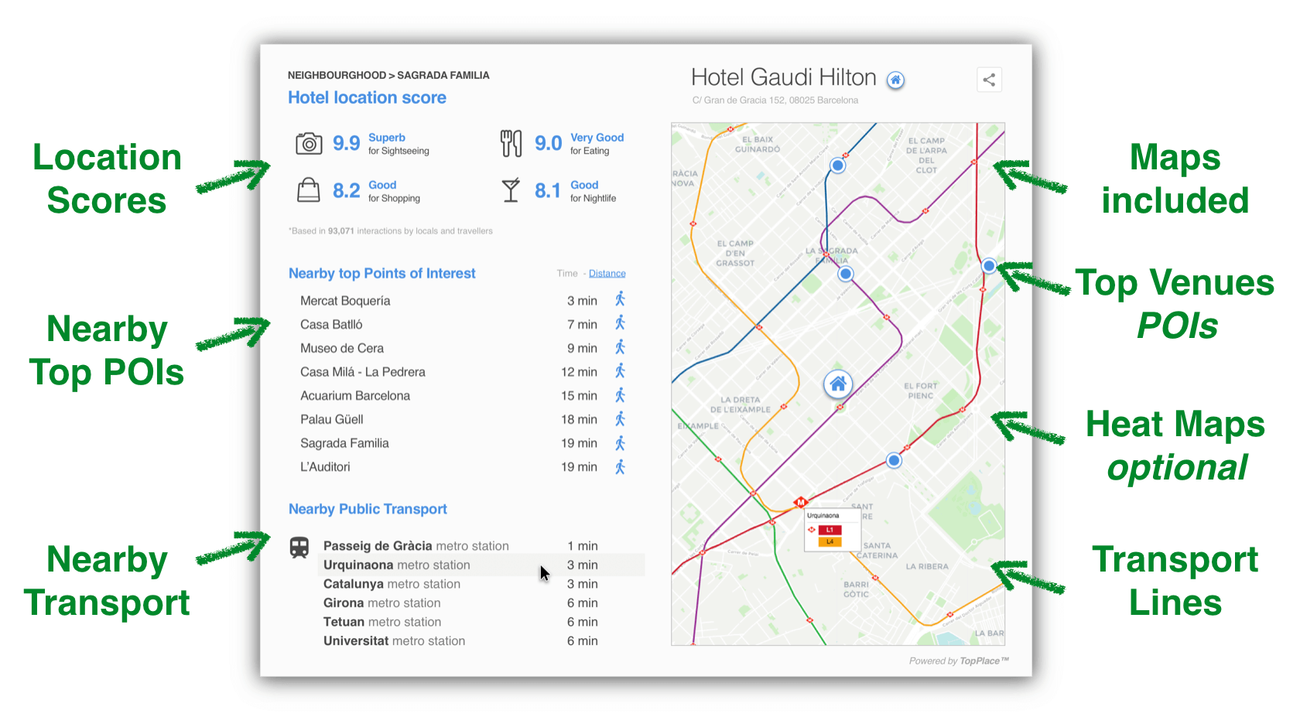Image resolution: width=1300 pixels, height=727 pixels.
Task: Click the 8.2 Good shopping score
Action: pyautogui.click(x=376, y=191)
